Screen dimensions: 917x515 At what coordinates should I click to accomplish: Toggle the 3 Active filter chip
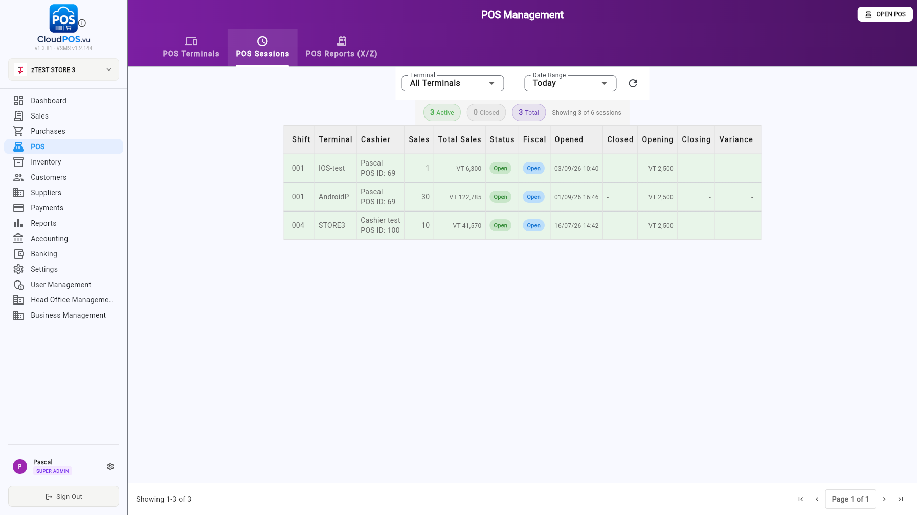(442, 112)
